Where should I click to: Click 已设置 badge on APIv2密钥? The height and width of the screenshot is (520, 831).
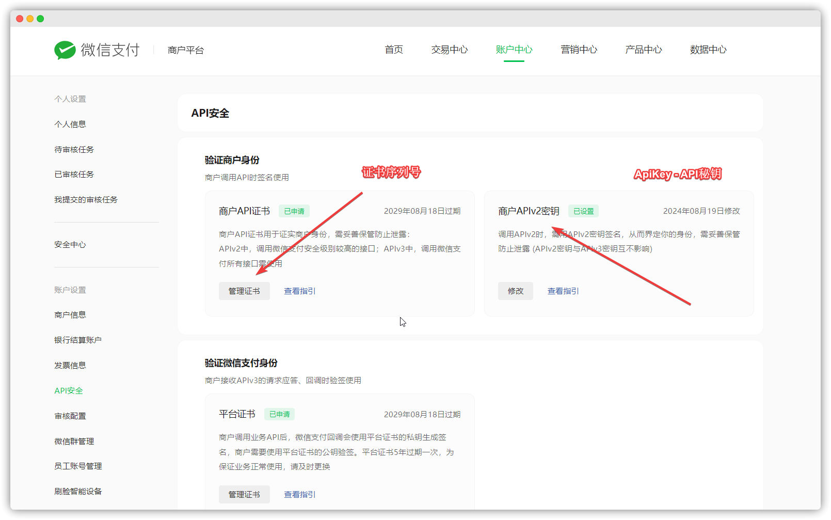click(x=584, y=211)
